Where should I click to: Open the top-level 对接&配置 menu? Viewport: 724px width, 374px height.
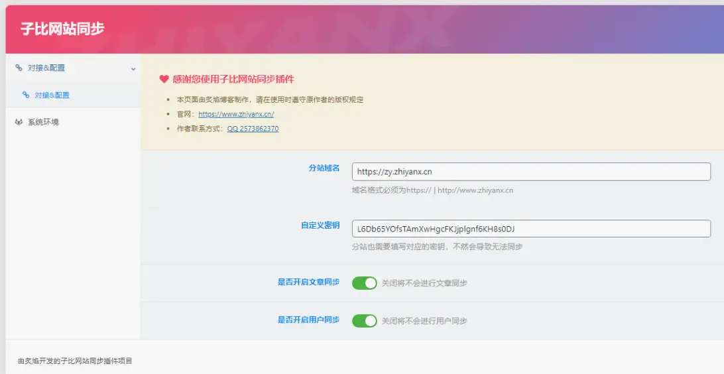pos(73,68)
